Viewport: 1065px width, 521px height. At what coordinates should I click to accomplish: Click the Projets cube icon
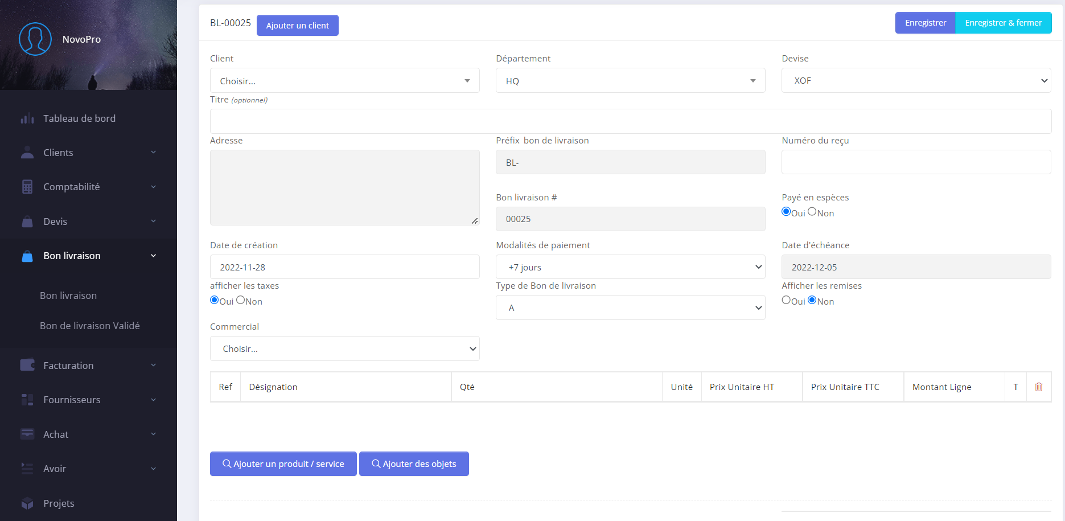point(27,503)
